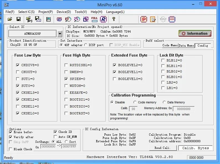This screenshot has width=220, height=164.
Task: Click the Memory Address input field
Action: pyautogui.click(x=184, y=109)
